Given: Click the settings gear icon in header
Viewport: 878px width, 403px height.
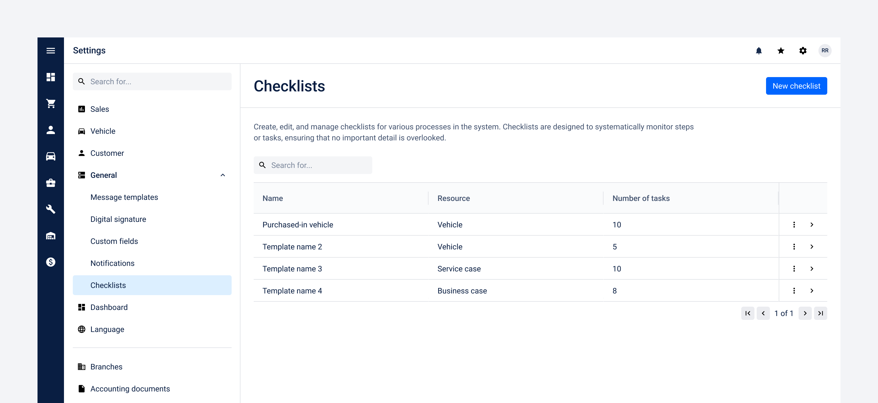Looking at the screenshot, I should click(x=803, y=51).
